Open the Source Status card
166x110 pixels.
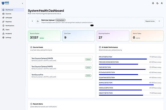tap(44, 36)
